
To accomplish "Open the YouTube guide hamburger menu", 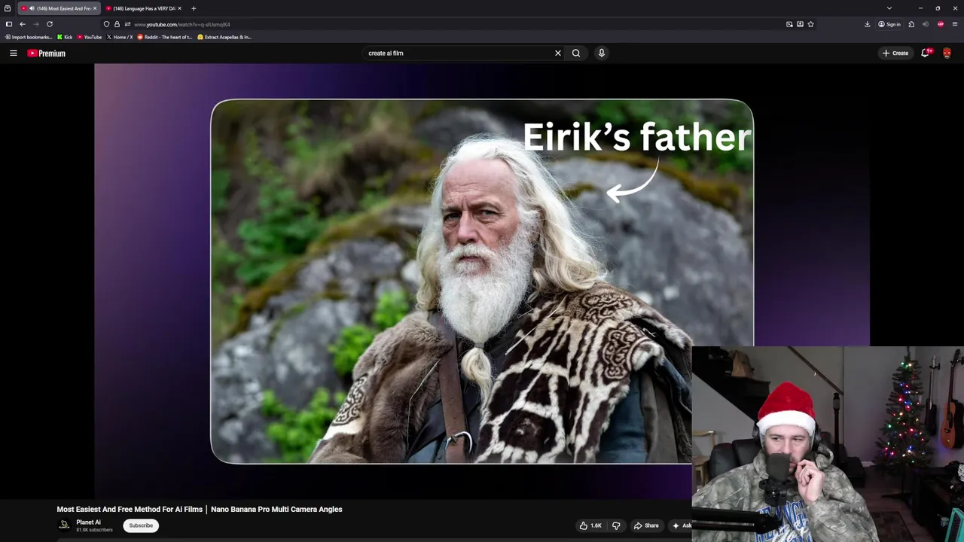I will tap(13, 53).
